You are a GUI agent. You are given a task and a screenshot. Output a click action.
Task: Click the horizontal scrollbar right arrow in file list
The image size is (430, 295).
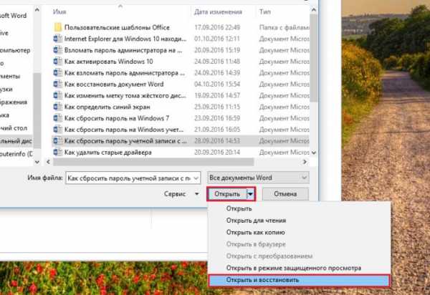tap(305, 162)
